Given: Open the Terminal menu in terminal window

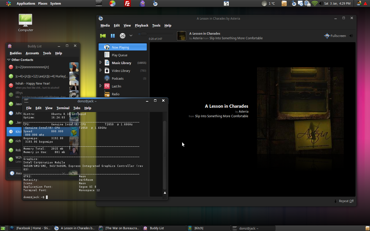Looking at the screenshot, I should point(63,108).
